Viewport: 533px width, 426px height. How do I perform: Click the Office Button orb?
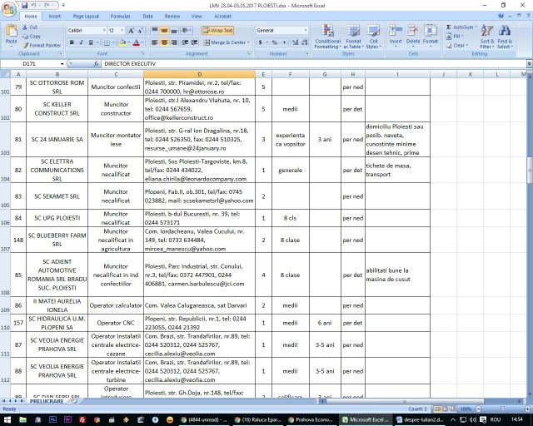tap(8, 9)
